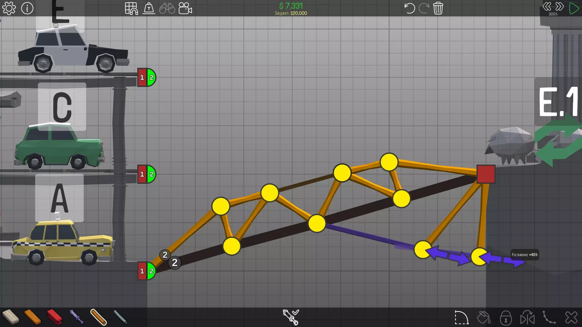Toggle the stress weight display icon

point(149,8)
